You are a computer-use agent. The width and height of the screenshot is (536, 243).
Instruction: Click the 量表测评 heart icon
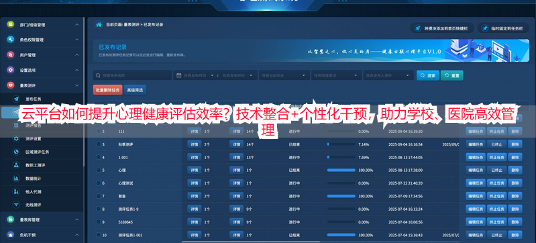(x=11, y=85)
